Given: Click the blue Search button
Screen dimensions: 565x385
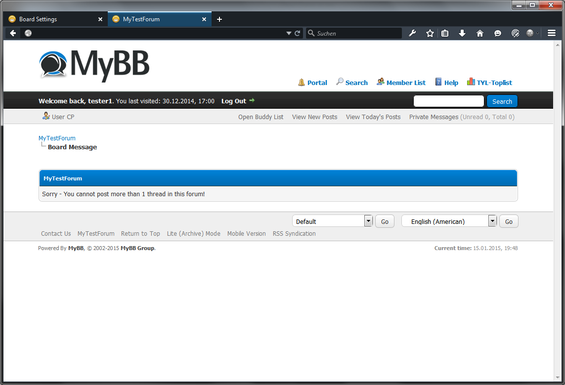Looking at the screenshot, I should [x=502, y=101].
